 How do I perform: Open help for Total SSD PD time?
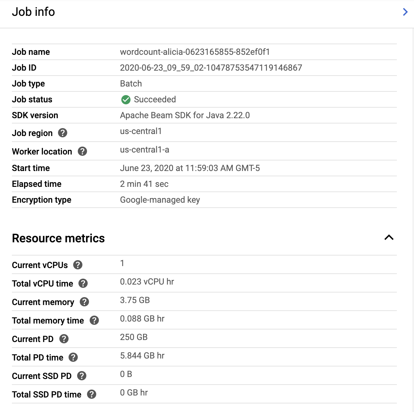(x=92, y=395)
